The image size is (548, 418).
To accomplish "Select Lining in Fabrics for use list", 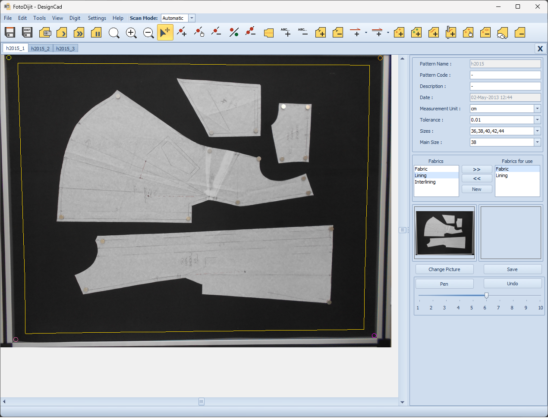I will [x=502, y=176].
